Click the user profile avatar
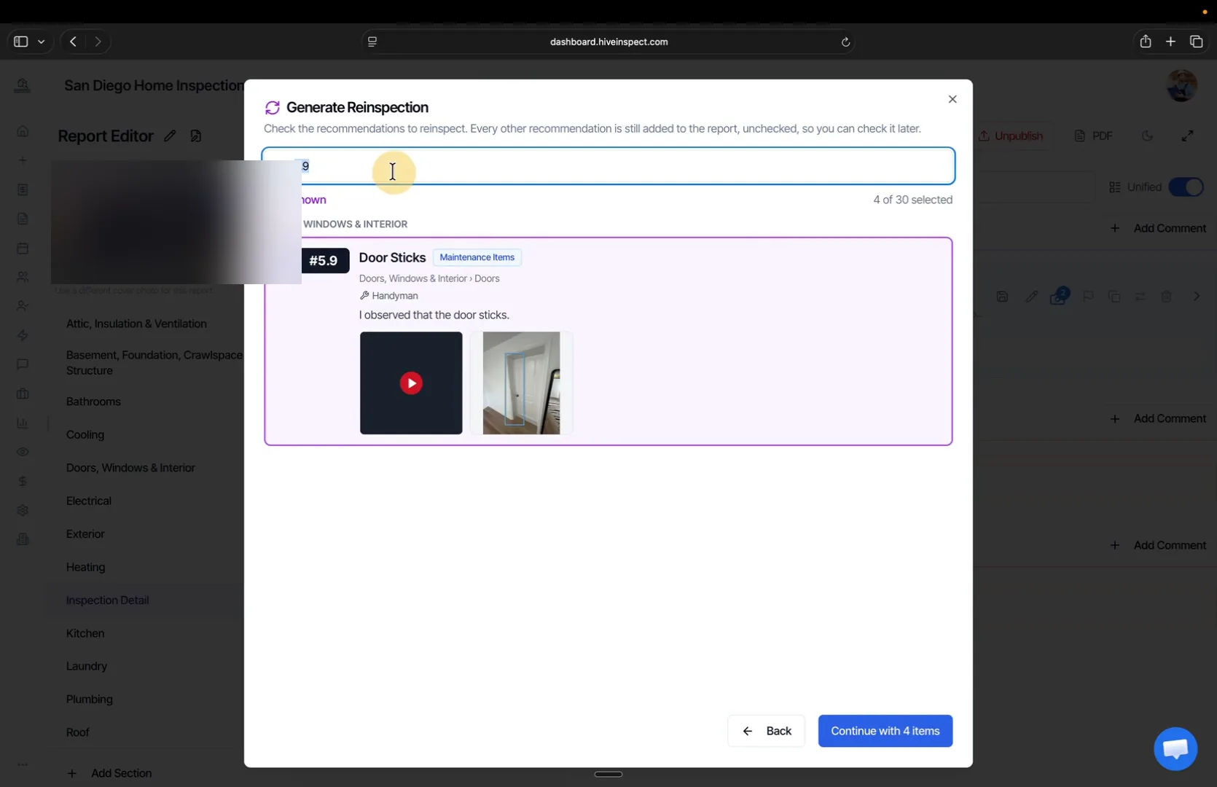 [x=1181, y=86]
